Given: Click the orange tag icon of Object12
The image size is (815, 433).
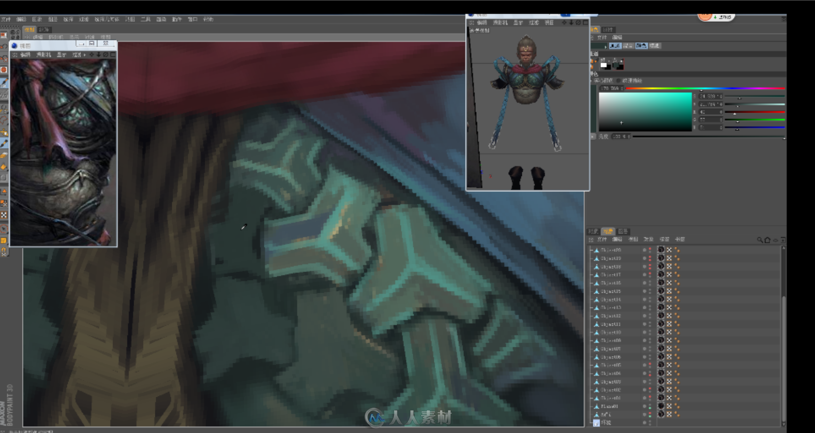Looking at the screenshot, I should click(677, 316).
